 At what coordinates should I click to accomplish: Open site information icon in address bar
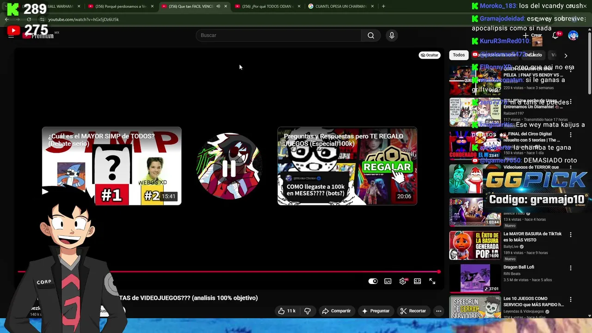42,19
